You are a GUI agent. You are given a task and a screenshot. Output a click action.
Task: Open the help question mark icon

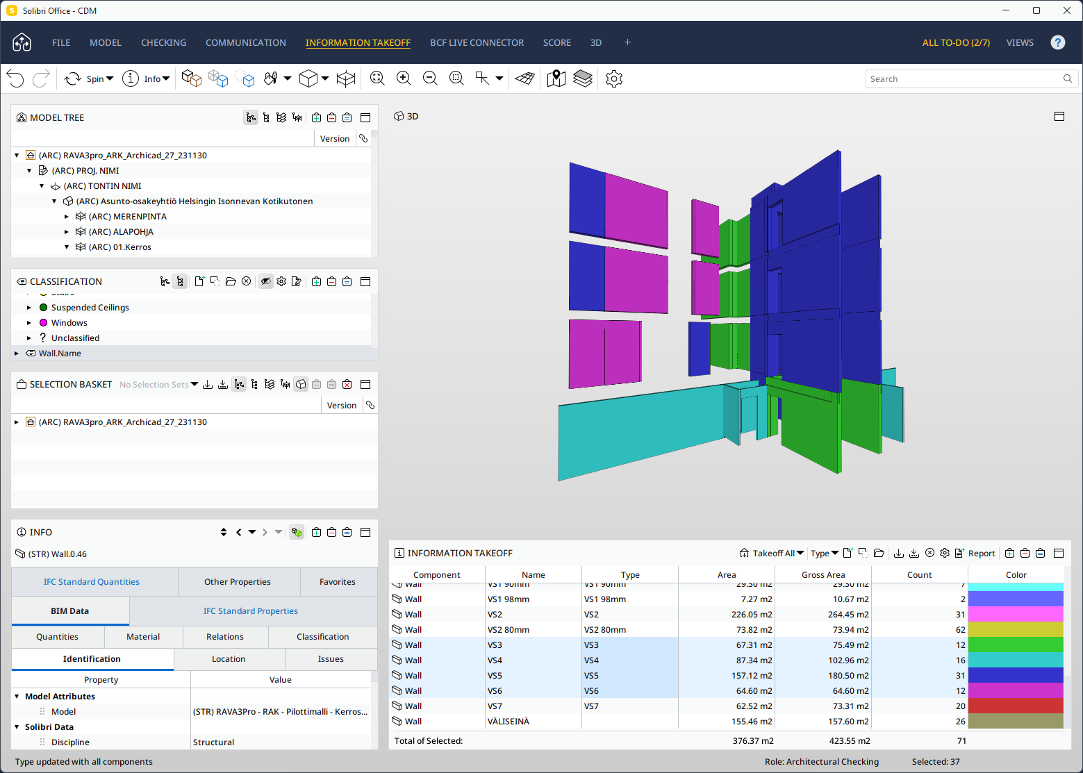tap(1058, 42)
